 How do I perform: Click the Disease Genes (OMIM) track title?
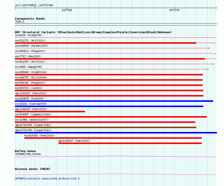[x=32, y=169]
